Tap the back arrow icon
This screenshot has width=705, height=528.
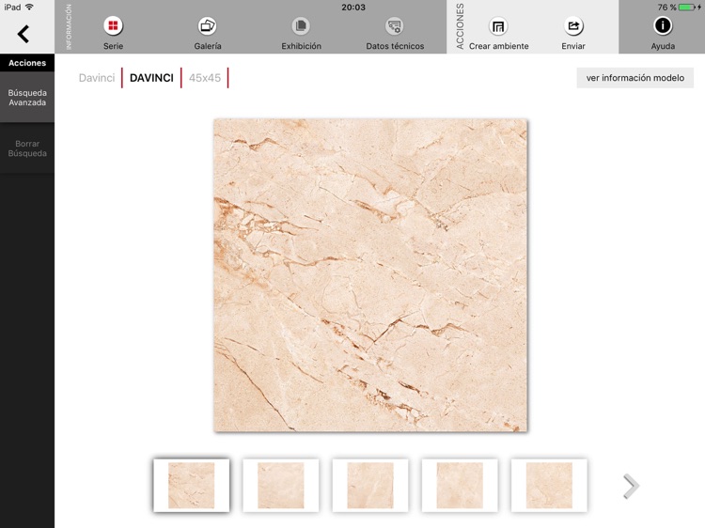tap(23, 35)
